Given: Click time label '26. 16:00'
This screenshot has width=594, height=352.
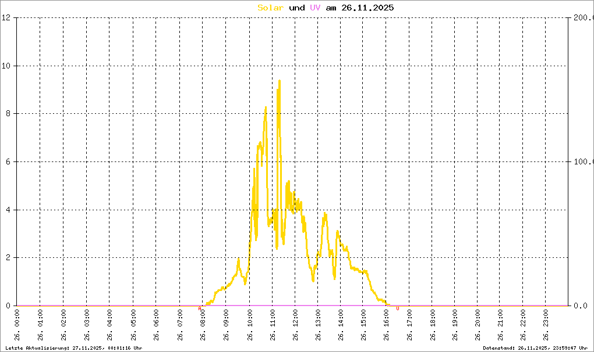Looking at the screenshot, I should [x=386, y=325].
